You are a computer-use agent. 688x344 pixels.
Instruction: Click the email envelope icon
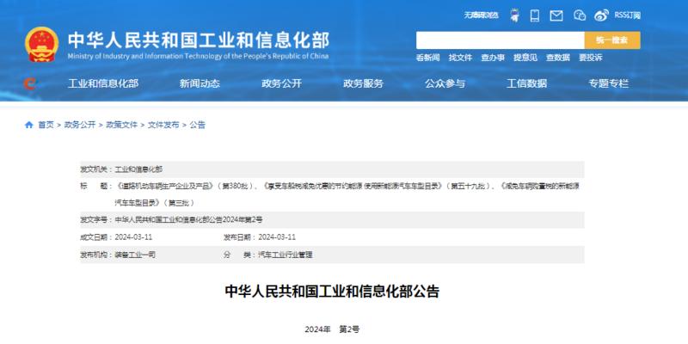tap(556, 15)
